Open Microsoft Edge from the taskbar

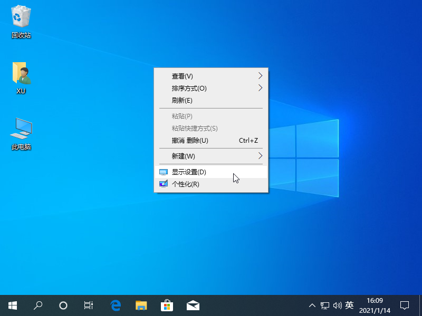point(116,305)
